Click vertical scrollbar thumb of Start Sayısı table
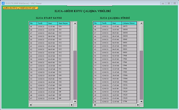179x110 pixels. tap(75, 38)
